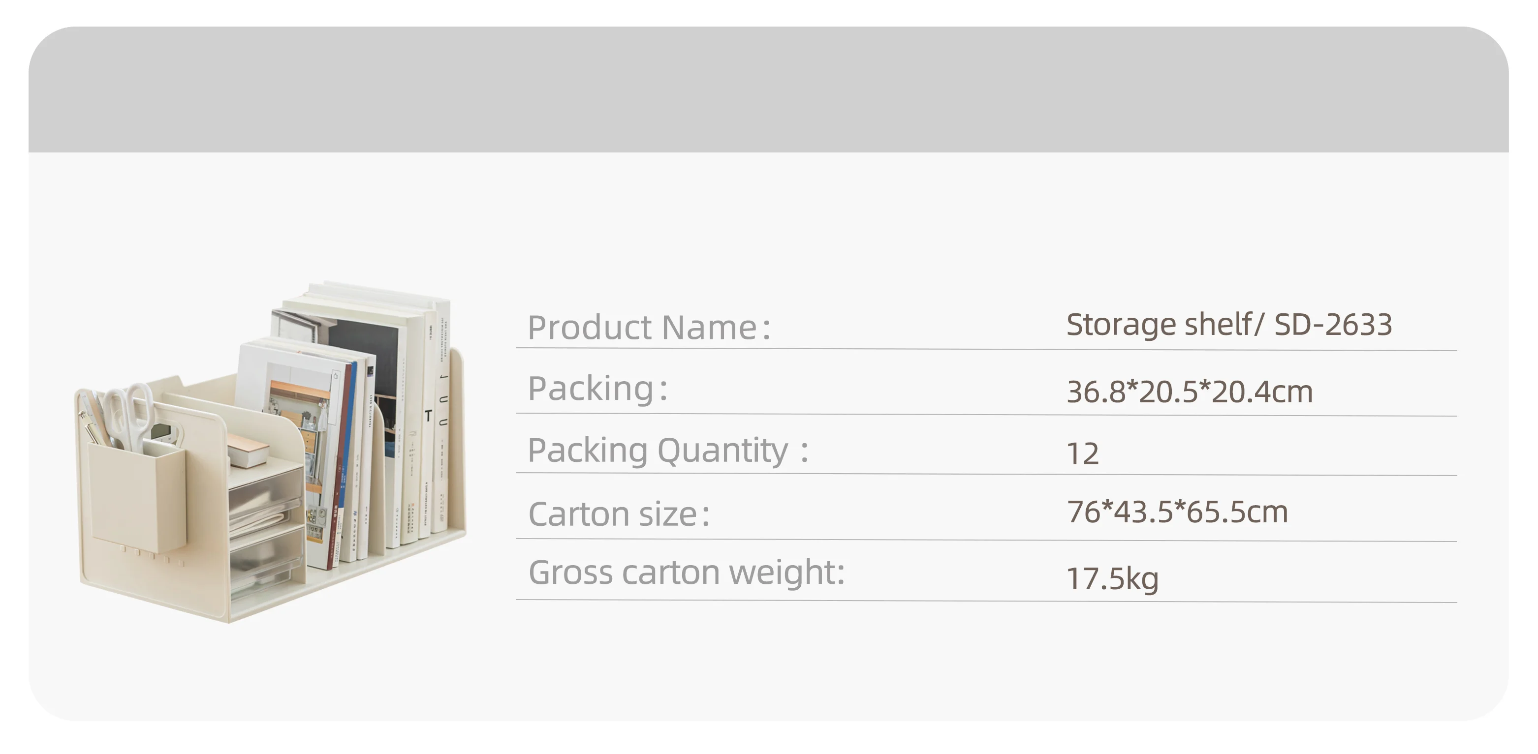Click the Gross carton weight label

pyautogui.click(x=687, y=572)
